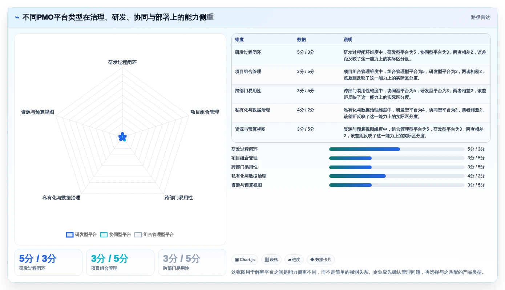The height and width of the screenshot is (290, 505).
Task: Click the 私有化与数据治理 table row name
Action: coord(252,110)
